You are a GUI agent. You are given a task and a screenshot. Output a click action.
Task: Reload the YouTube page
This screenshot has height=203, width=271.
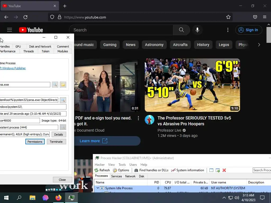pos(25,17)
